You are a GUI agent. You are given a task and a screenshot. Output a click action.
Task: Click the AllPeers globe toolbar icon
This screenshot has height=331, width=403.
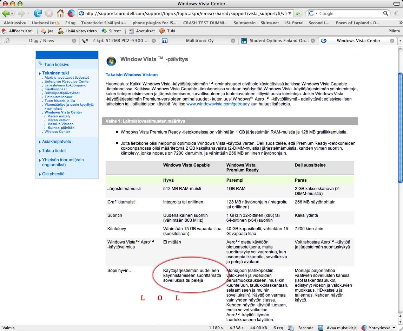coord(71,13)
